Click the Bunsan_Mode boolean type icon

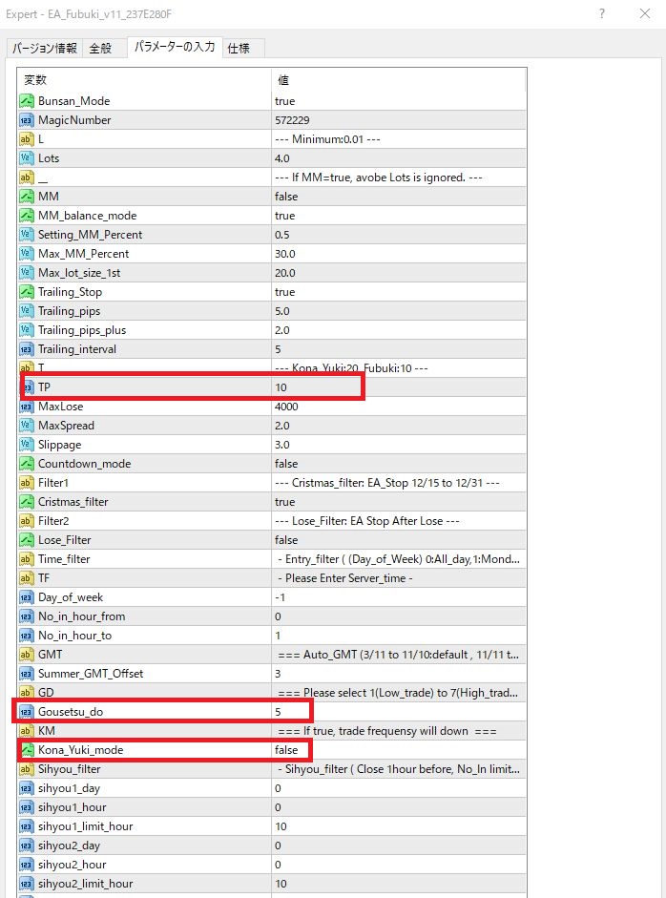(27, 101)
